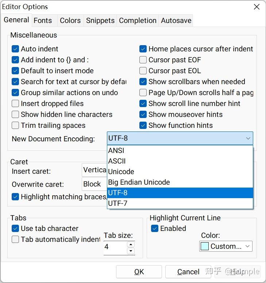Open the Overwrite caret Block dropdown
266x283 pixels.
pyautogui.click(x=94, y=184)
